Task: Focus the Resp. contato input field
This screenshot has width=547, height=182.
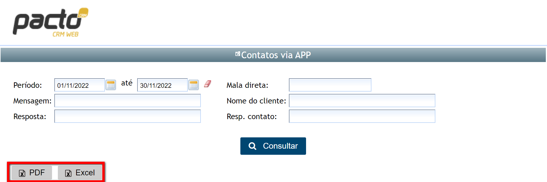Action: coord(362,116)
